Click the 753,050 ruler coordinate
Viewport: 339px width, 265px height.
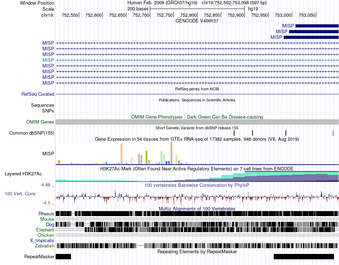click(307, 15)
